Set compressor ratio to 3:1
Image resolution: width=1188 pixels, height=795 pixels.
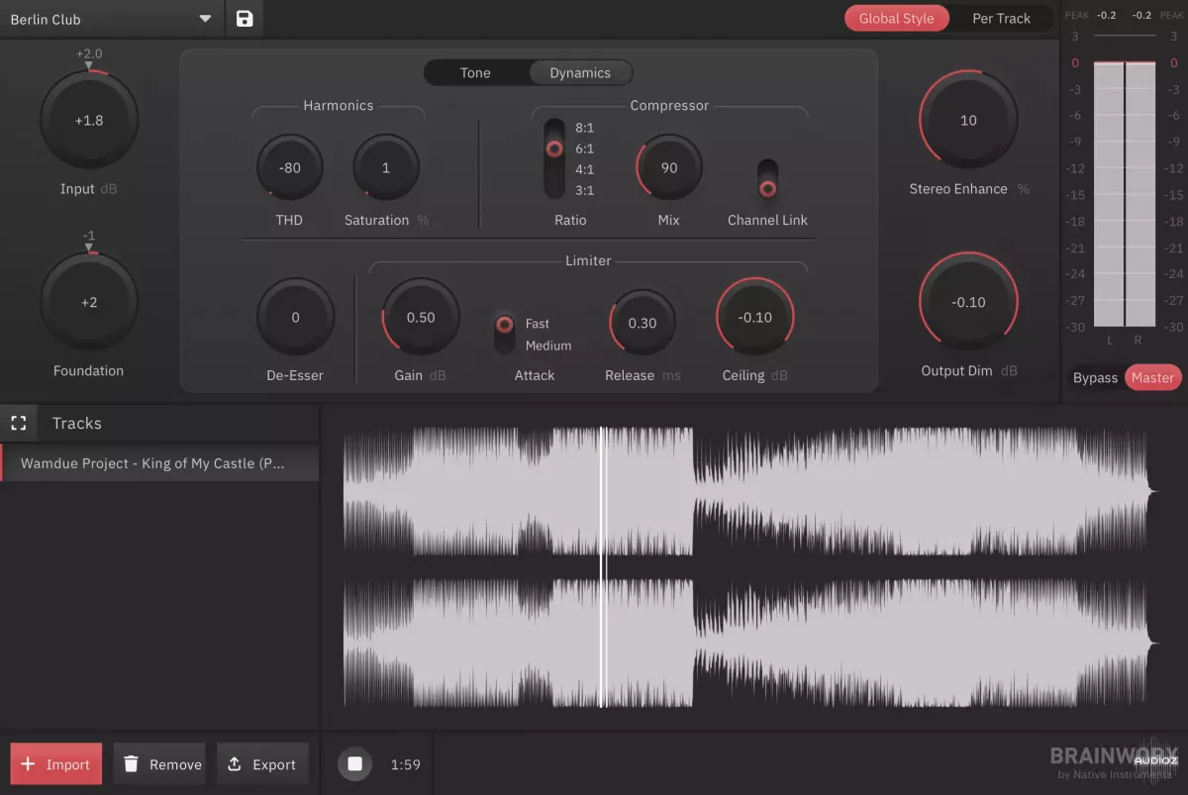coord(584,190)
